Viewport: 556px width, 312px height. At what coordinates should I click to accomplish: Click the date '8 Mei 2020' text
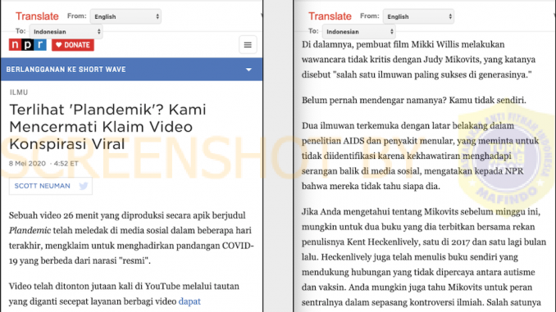(x=27, y=164)
